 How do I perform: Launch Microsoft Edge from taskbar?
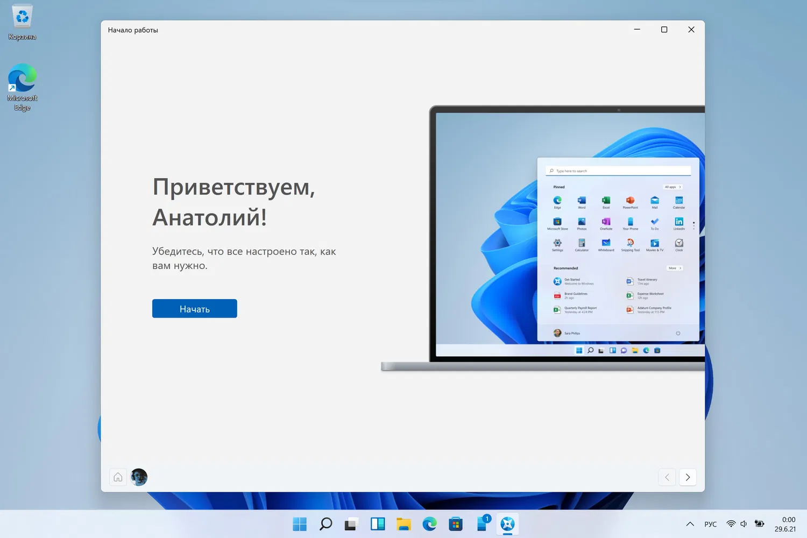(429, 524)
